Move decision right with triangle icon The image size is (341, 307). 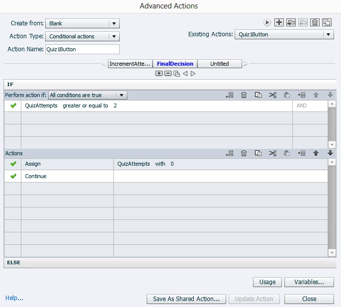point(193,74)
